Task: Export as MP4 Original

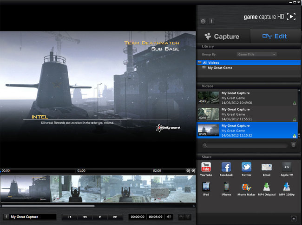Action: [x=267, y=189]
